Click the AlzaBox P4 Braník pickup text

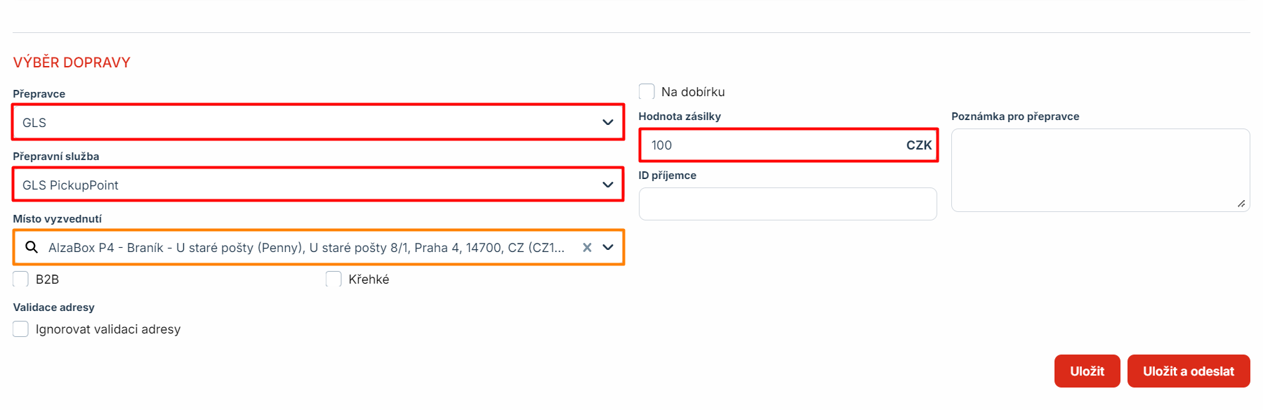tap(306, 248)
